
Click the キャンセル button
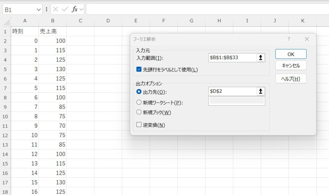pos(291,65)
